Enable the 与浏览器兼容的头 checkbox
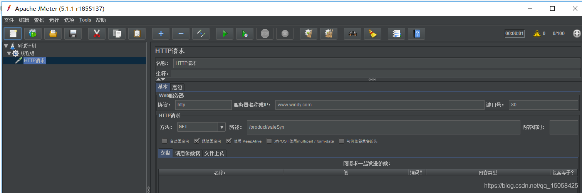Image resolution: width=582 pixels, height=193 pixels. (x=341, y=141)
